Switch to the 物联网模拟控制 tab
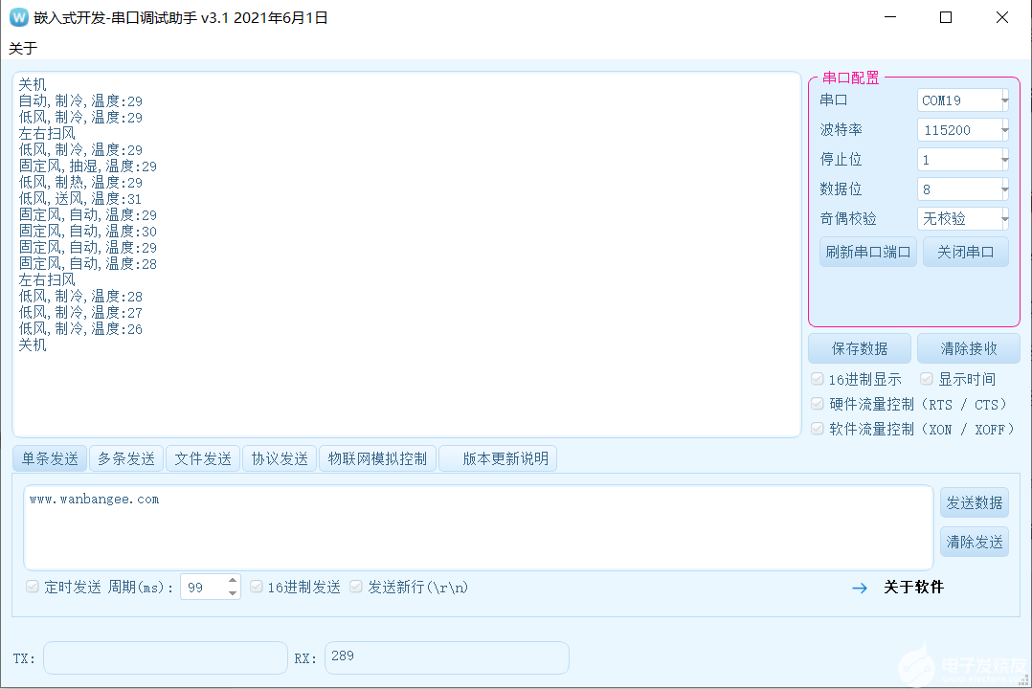Viewport: 1032px width, 689px height. pos(377,459)
